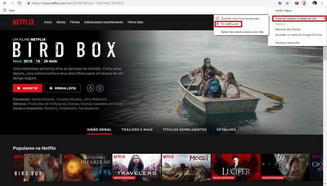This screenshot has width=327, height=186.
Task: Click the padlock site info icon
Action: tap(29, 3)
